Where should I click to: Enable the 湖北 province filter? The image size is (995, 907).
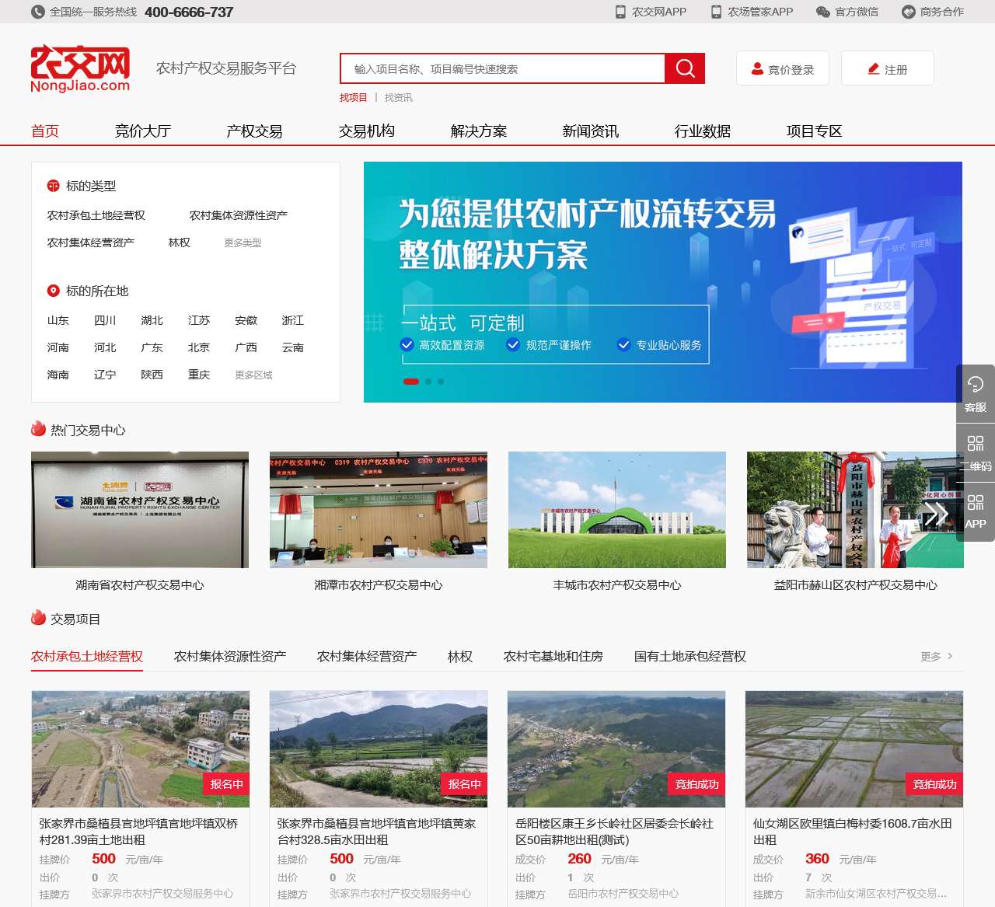pos(152,320)
